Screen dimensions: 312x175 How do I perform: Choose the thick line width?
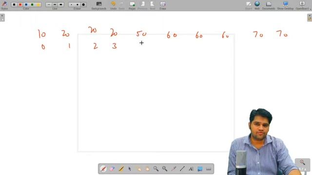pos(60,4)
